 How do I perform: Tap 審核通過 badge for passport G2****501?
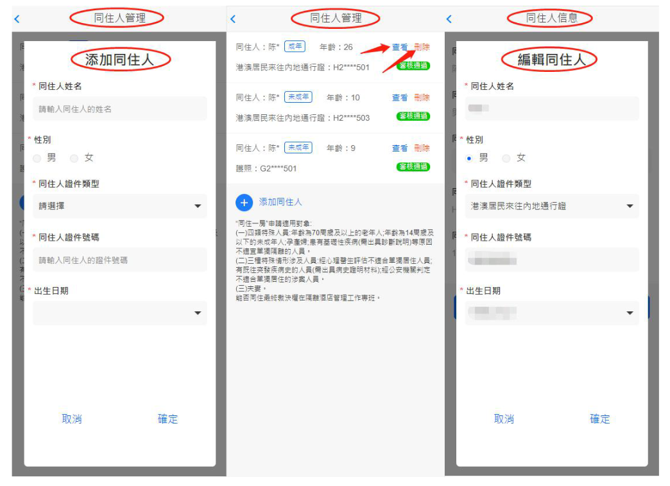[413, 167]
